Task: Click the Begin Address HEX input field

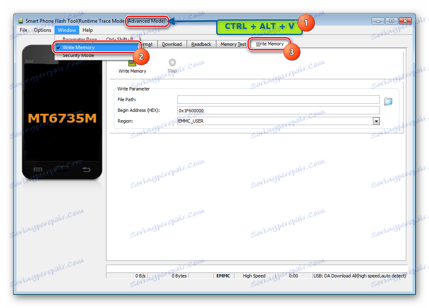Action: tap(278, 110)
